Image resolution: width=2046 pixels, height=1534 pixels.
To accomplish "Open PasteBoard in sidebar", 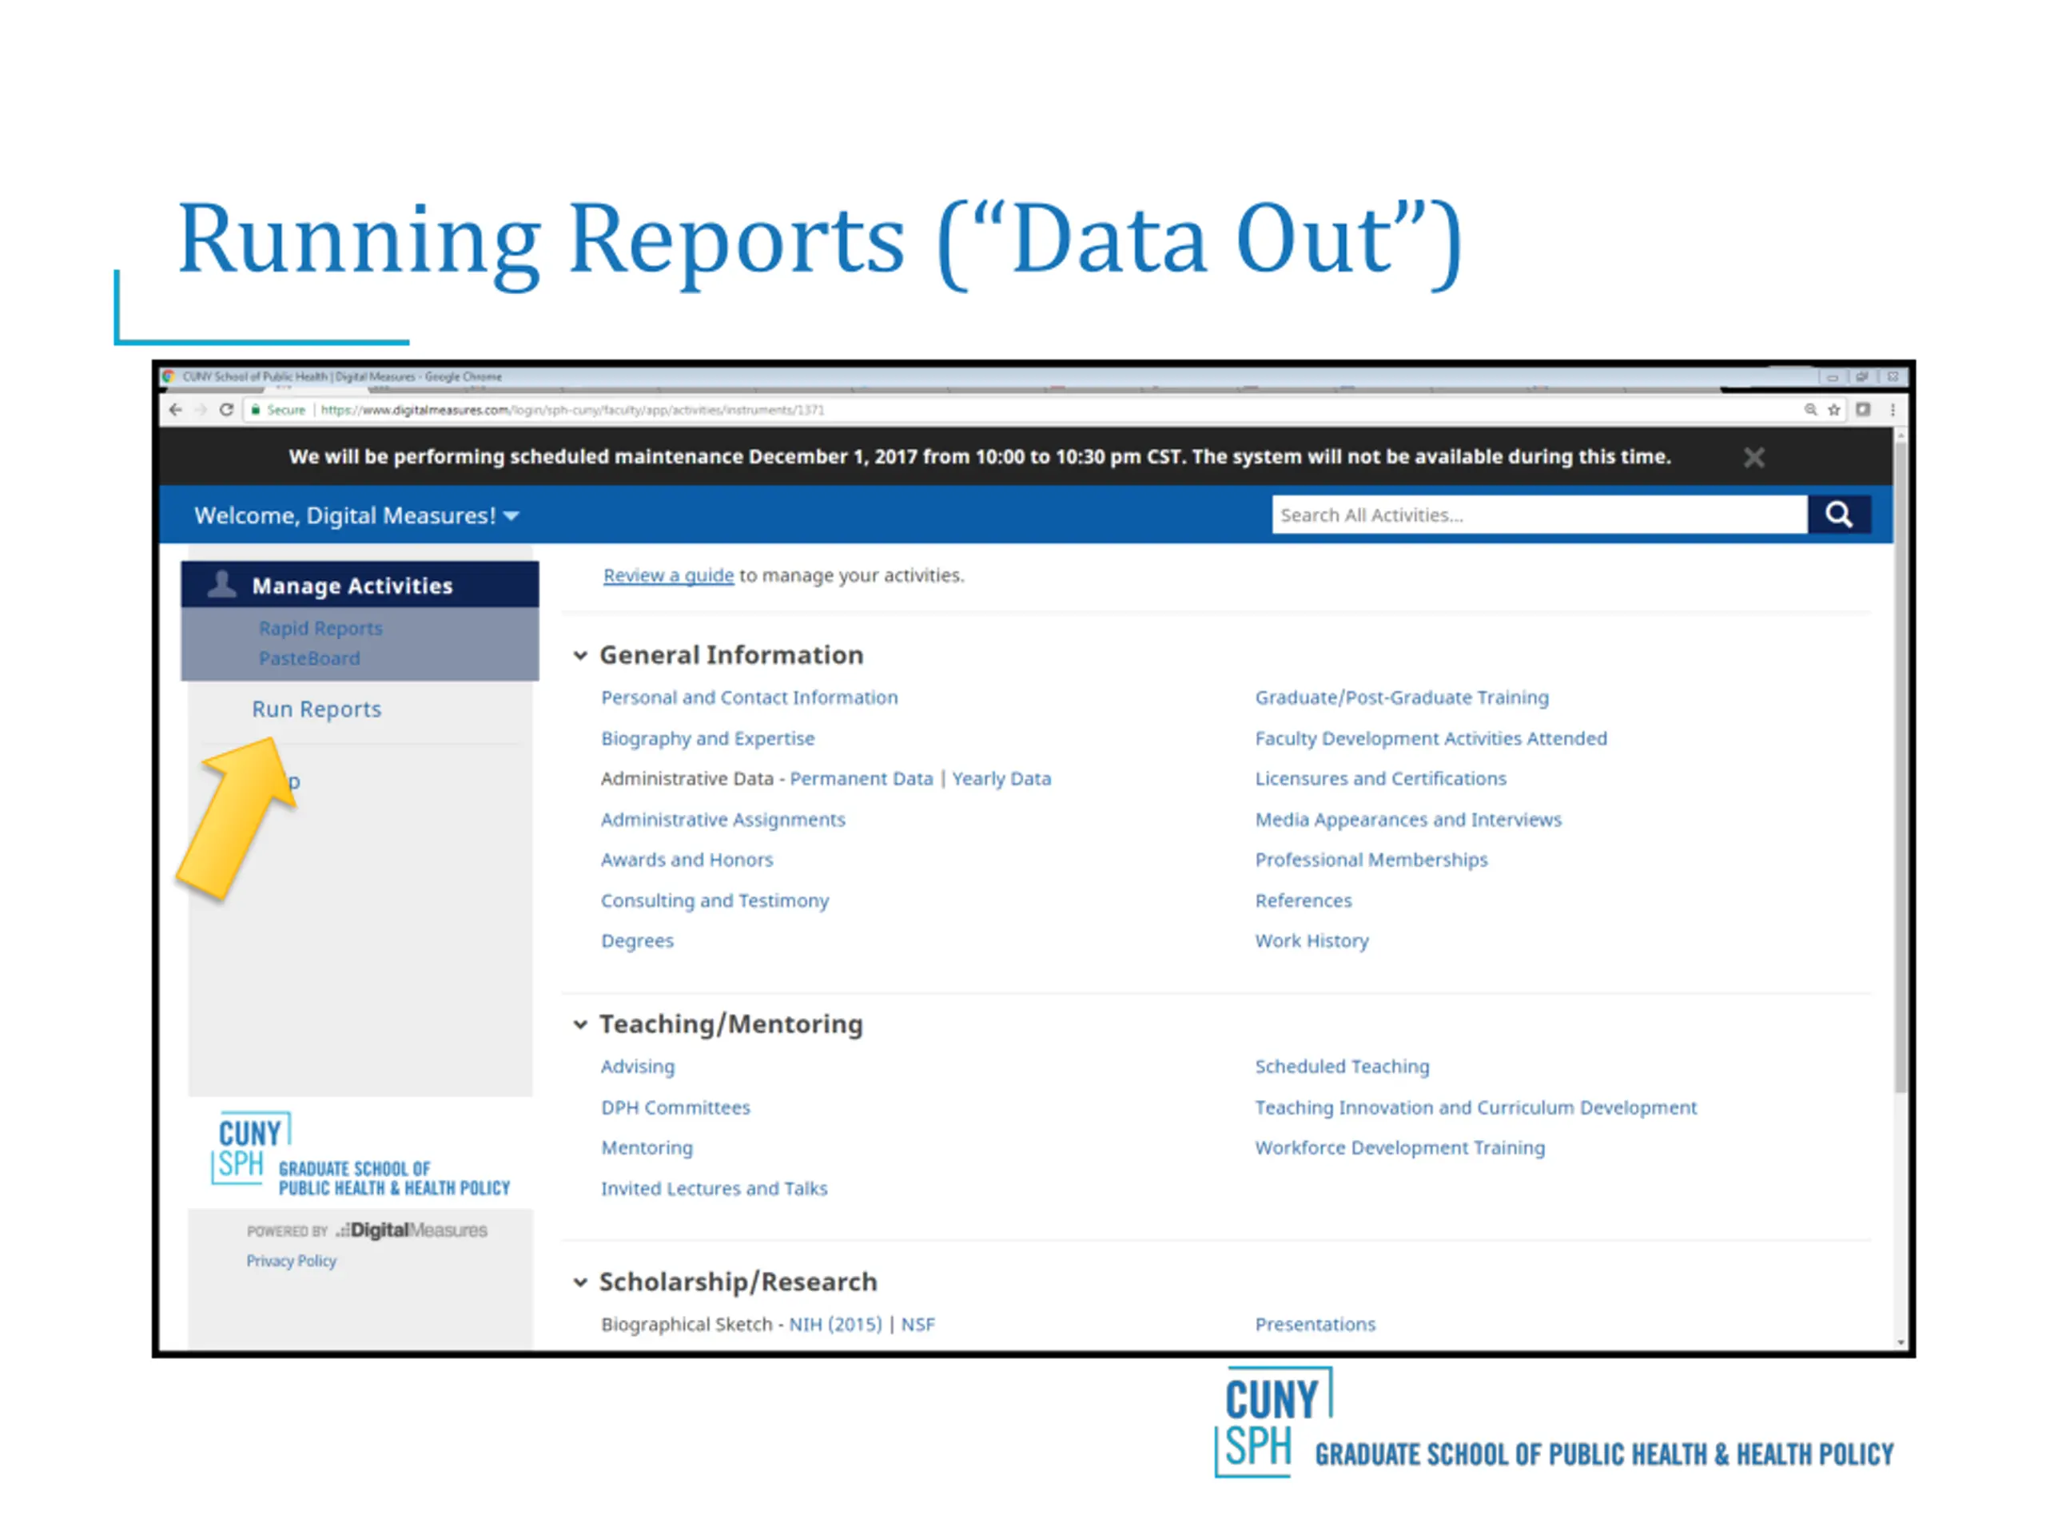I will coord(309,658).
